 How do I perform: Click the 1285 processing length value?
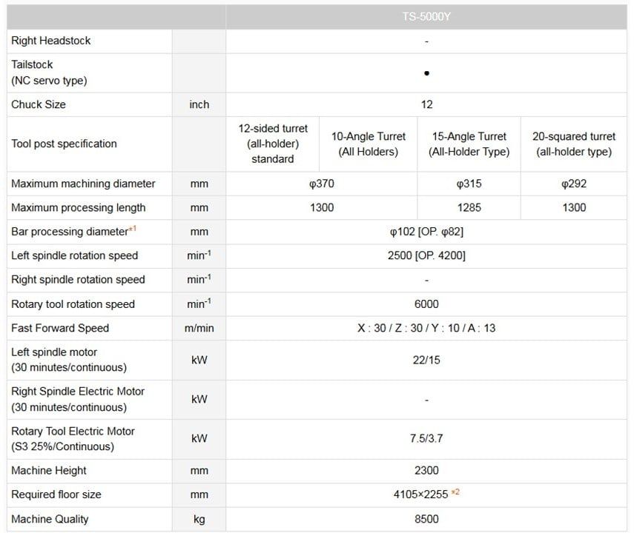click(469, 208)
